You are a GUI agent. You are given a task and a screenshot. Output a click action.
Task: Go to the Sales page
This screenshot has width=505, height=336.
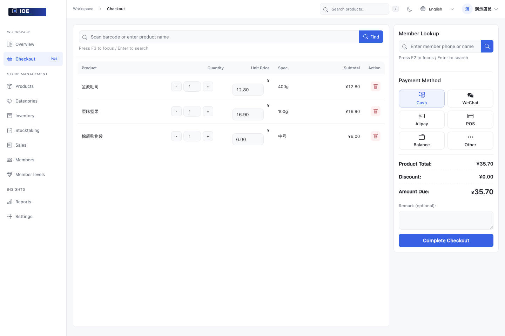click(33, 145)
